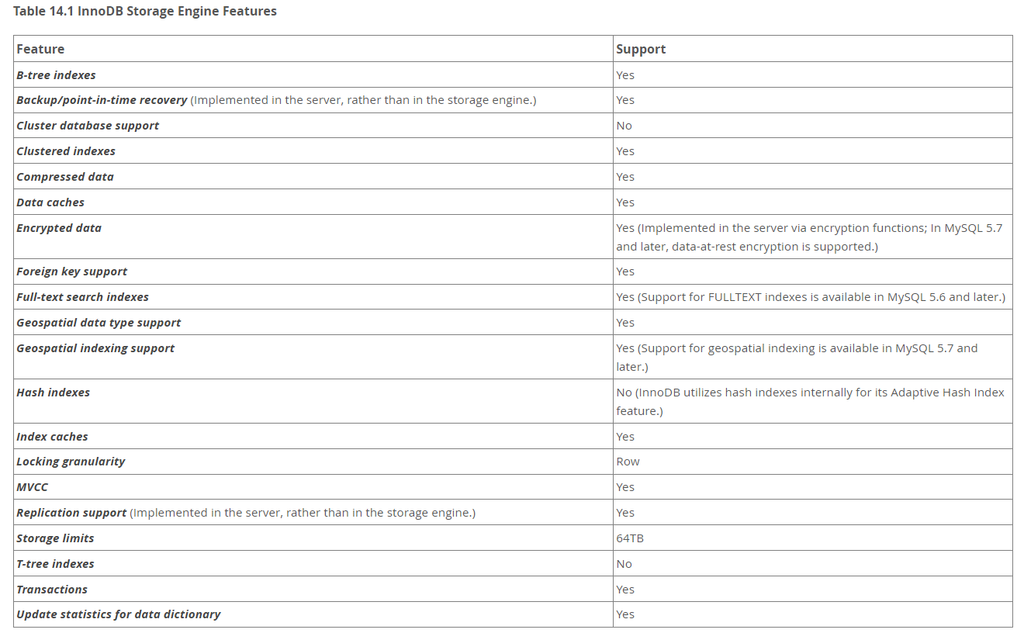Select the 'B-tree indexes' feature cell
Screen dimensions: 1024x633
point(56,75)
